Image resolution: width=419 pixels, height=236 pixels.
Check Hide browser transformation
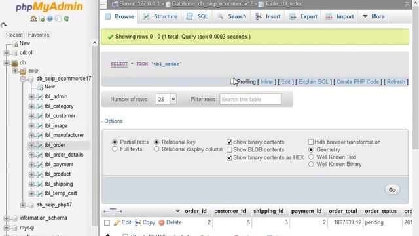310,142
